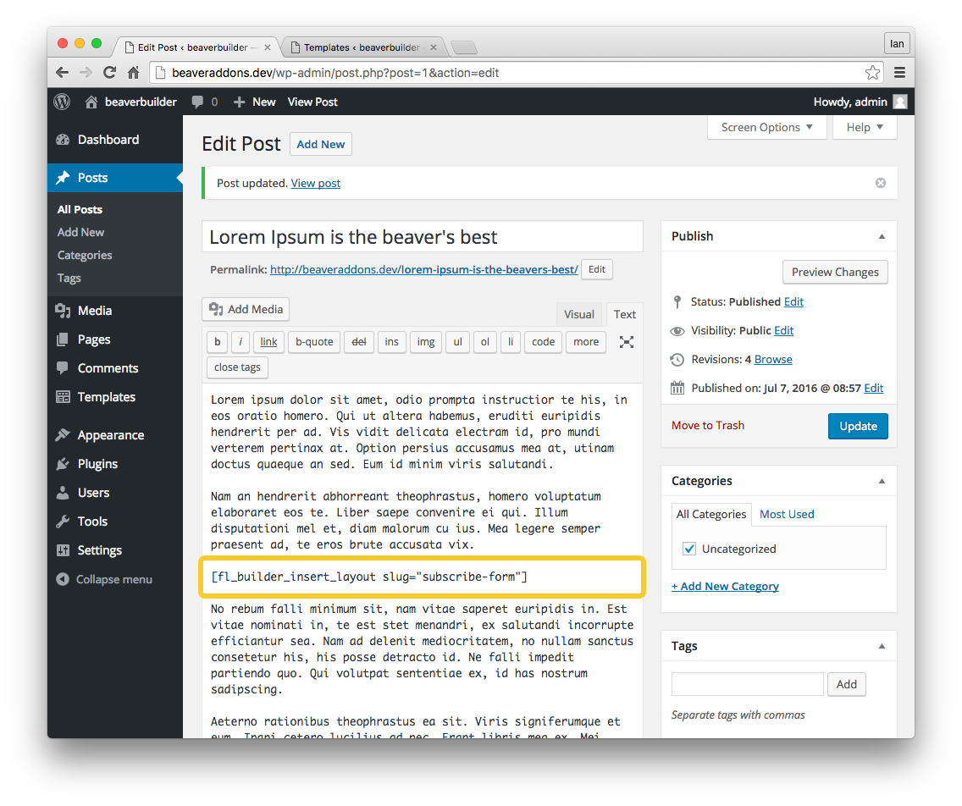The image size is (962, 806).
Task: Click the post title input field
Action: [x=422, y=237]
